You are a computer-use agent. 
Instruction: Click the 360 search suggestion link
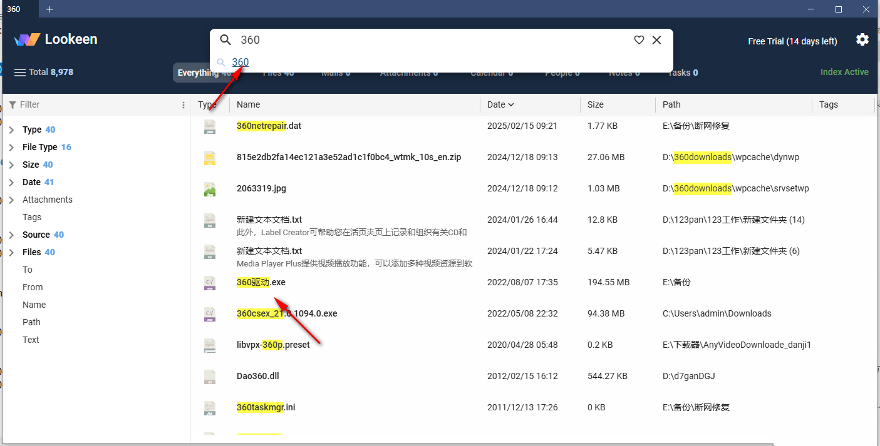241,62
